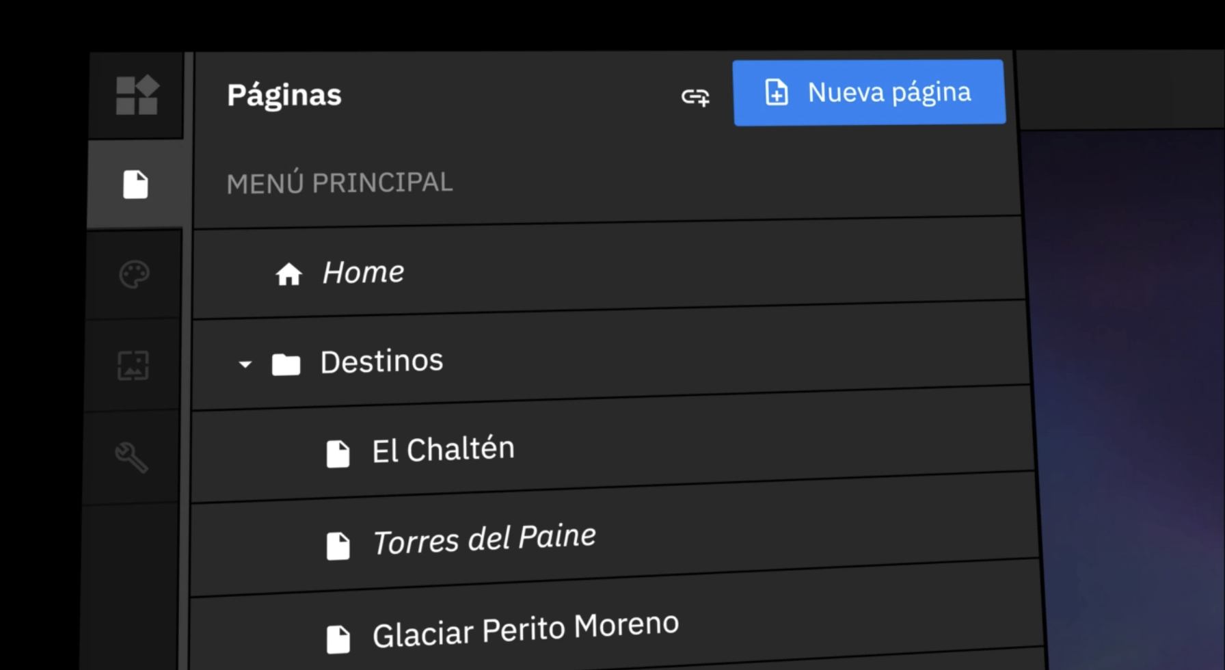Click the home icon next to Home page
This screenshot has width=1225, height=670.
pyautogui.click(x=289, y=273)
